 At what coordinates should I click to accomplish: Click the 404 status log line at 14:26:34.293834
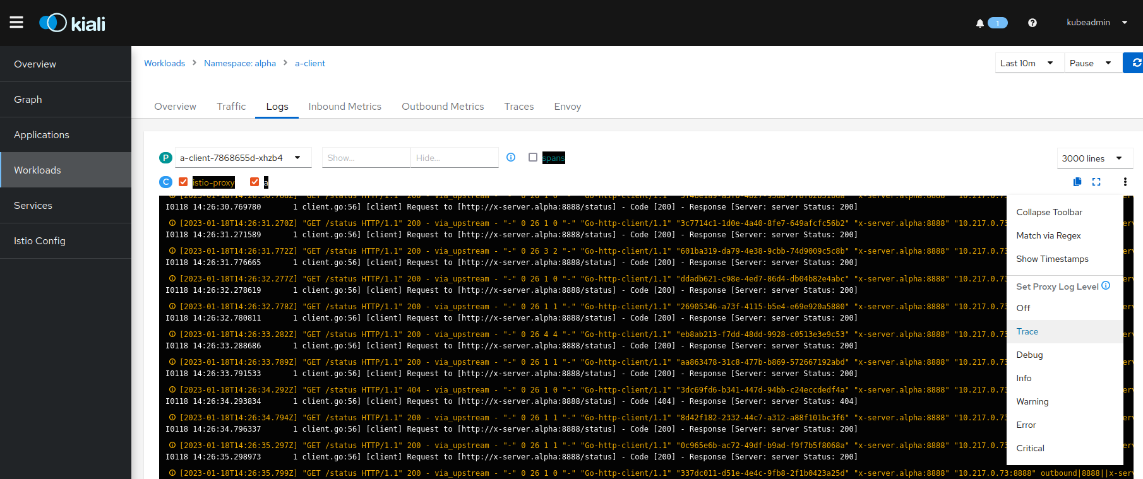click(x=512, y=401)
